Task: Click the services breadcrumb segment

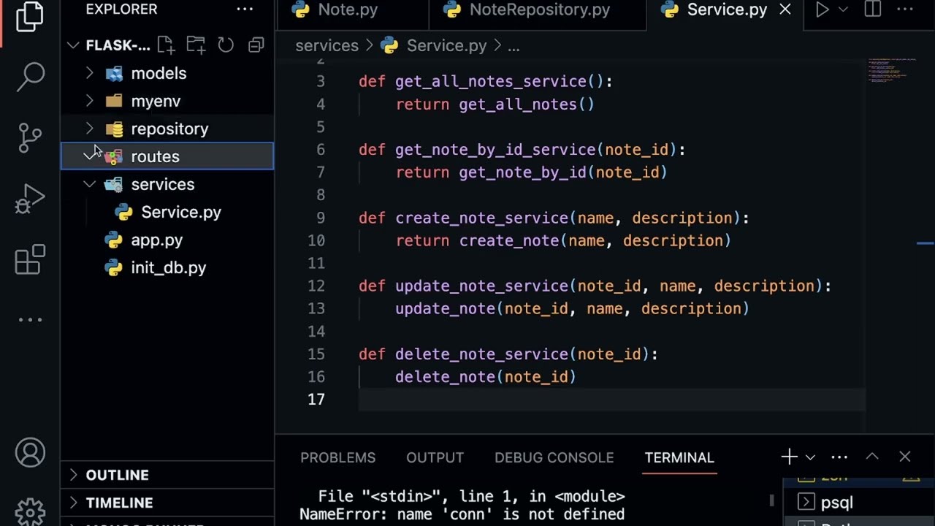Action: [x=327, y=45]
